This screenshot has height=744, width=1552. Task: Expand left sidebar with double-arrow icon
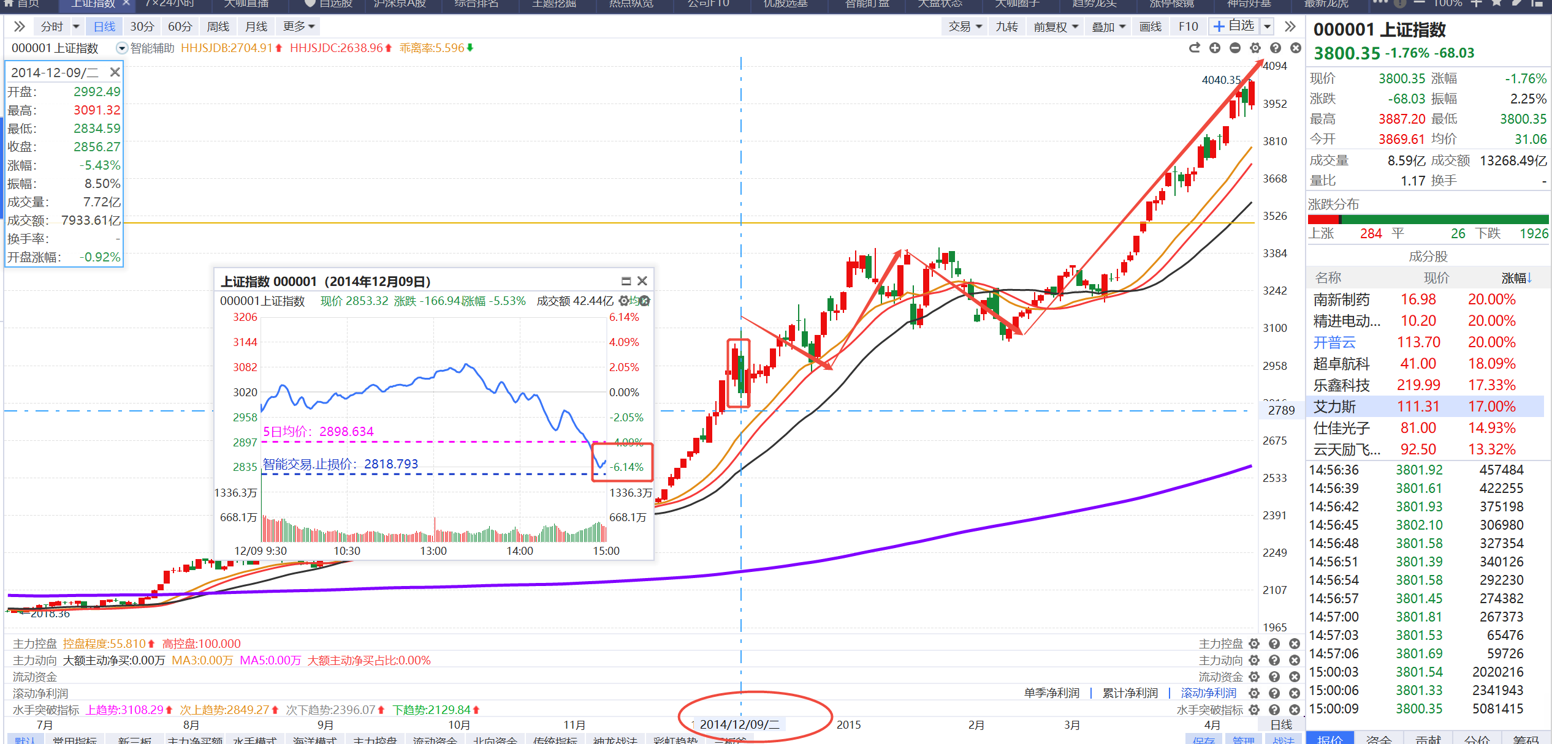[x=19, y=26]
